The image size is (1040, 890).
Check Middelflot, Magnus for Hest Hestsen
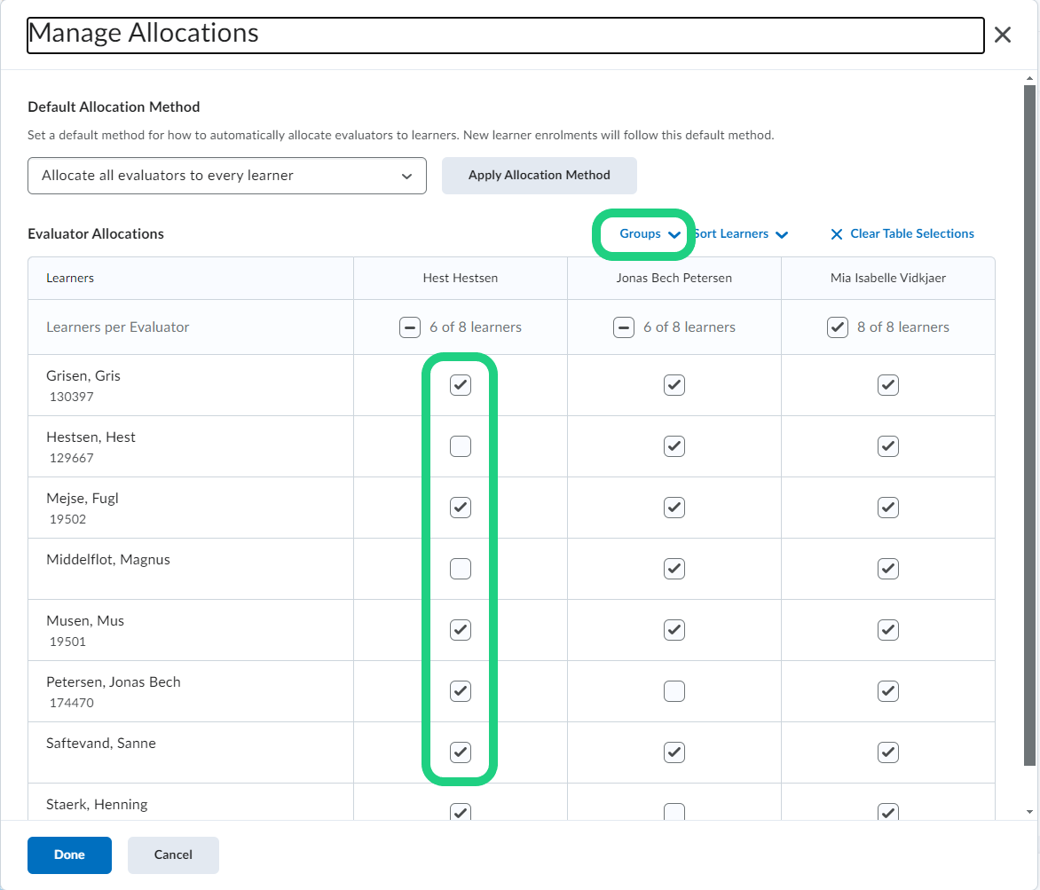(x=460, y=569)
